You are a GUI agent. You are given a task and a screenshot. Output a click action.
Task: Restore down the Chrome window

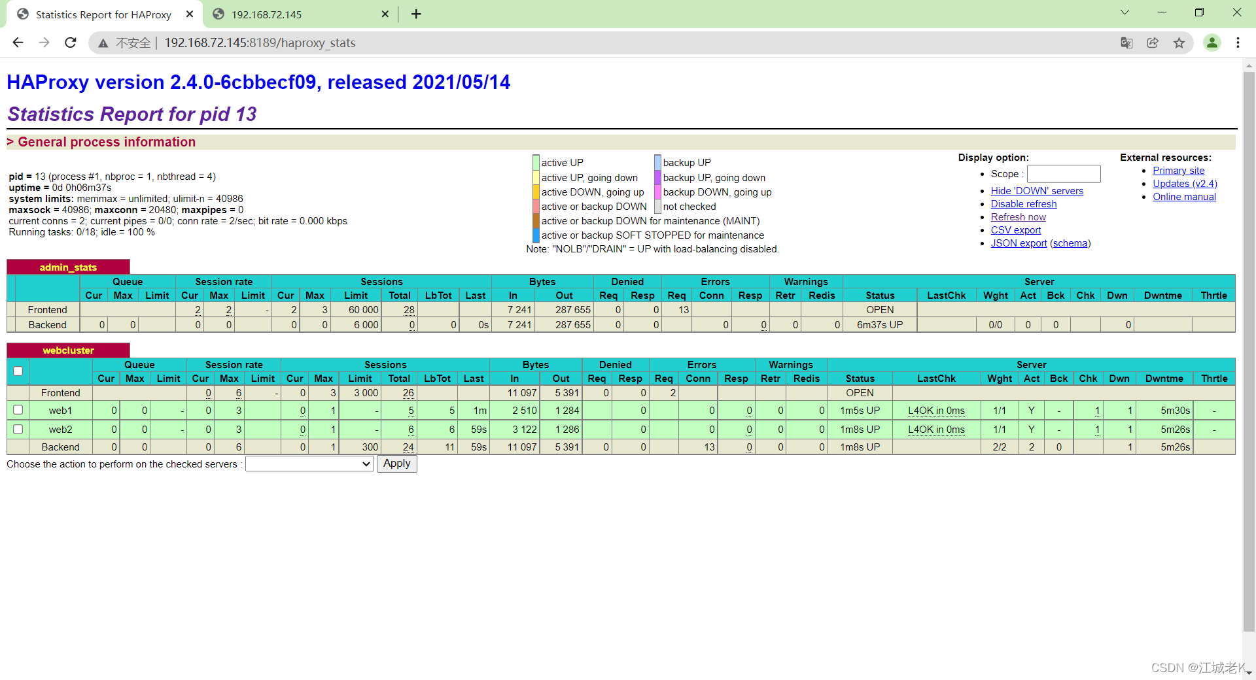(x=1199, y=12)
